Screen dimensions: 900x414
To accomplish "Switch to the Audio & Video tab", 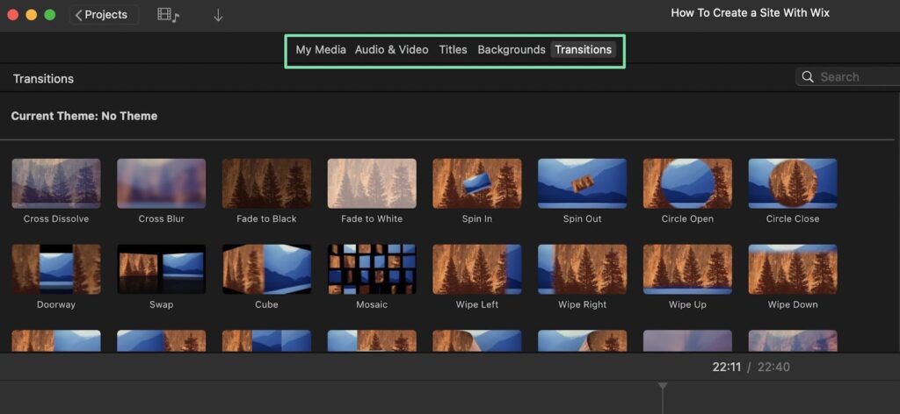I will click(x=391, y=50).
